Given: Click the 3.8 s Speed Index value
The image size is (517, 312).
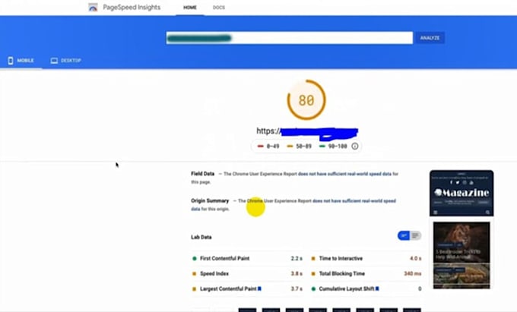Looking at the screenshot, I should [x=297, y=273].
